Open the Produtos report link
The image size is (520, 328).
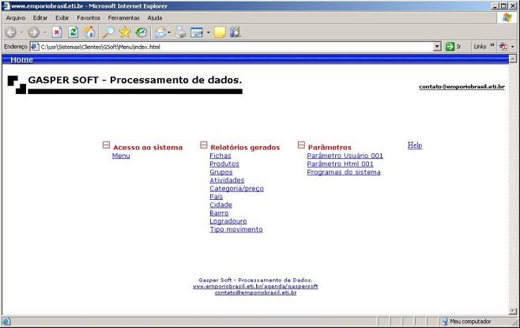[224, 164]
